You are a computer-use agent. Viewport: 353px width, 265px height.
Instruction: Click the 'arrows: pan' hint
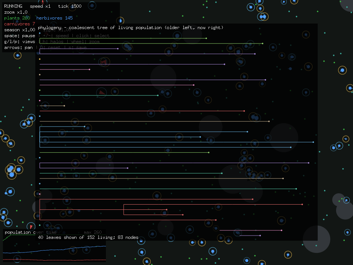tap(18, 47)
